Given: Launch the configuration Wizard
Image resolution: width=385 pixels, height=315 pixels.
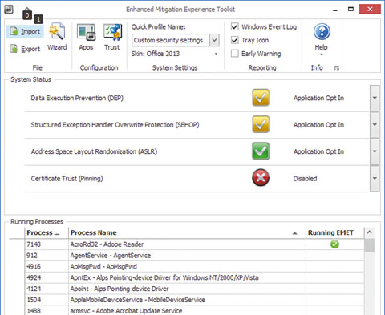Looking at the screenshot, I should click(57, 38).
